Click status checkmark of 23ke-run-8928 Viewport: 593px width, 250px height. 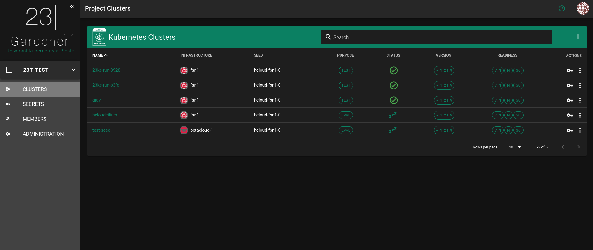[394, 70]
